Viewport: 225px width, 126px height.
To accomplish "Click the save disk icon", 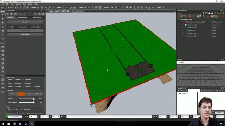I will point(24,7).
